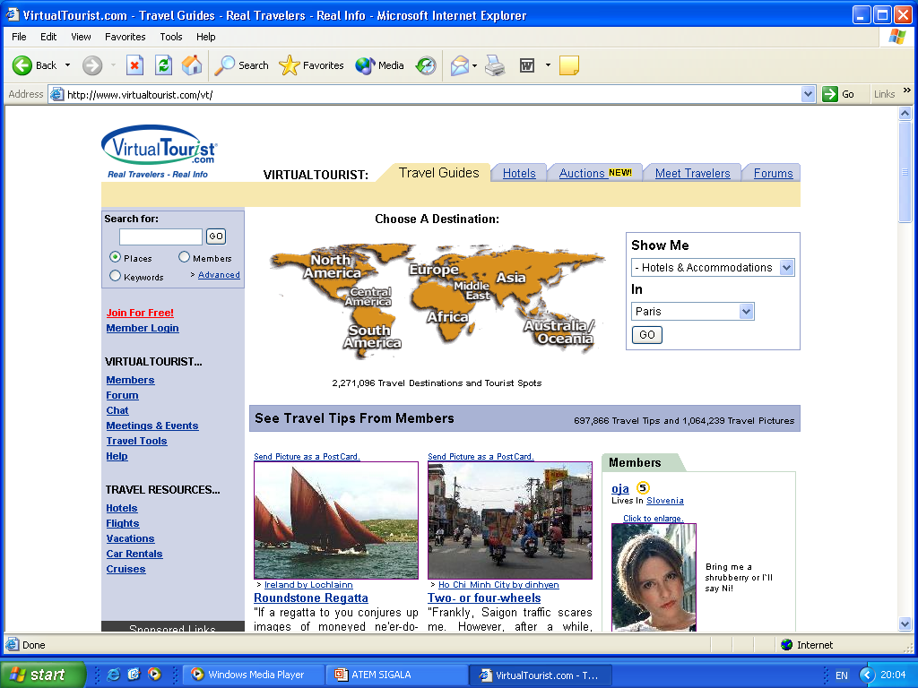Open the Favorites star icon

[x=290, y=65]
